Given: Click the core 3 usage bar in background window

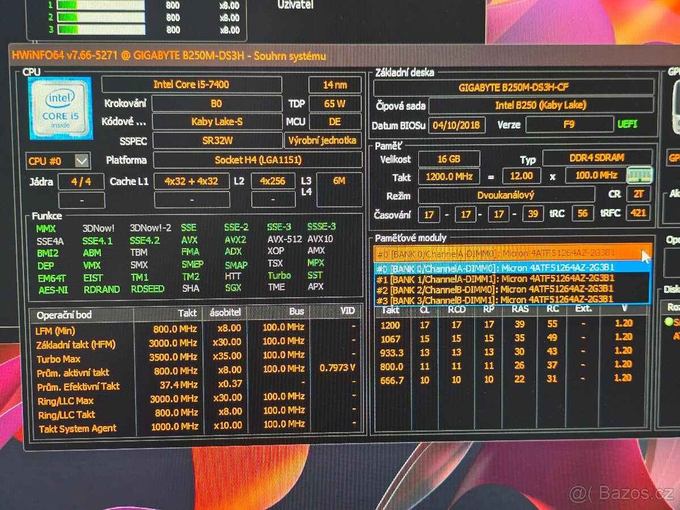Looking at the screenshot, I should click(x=101, y=29).
